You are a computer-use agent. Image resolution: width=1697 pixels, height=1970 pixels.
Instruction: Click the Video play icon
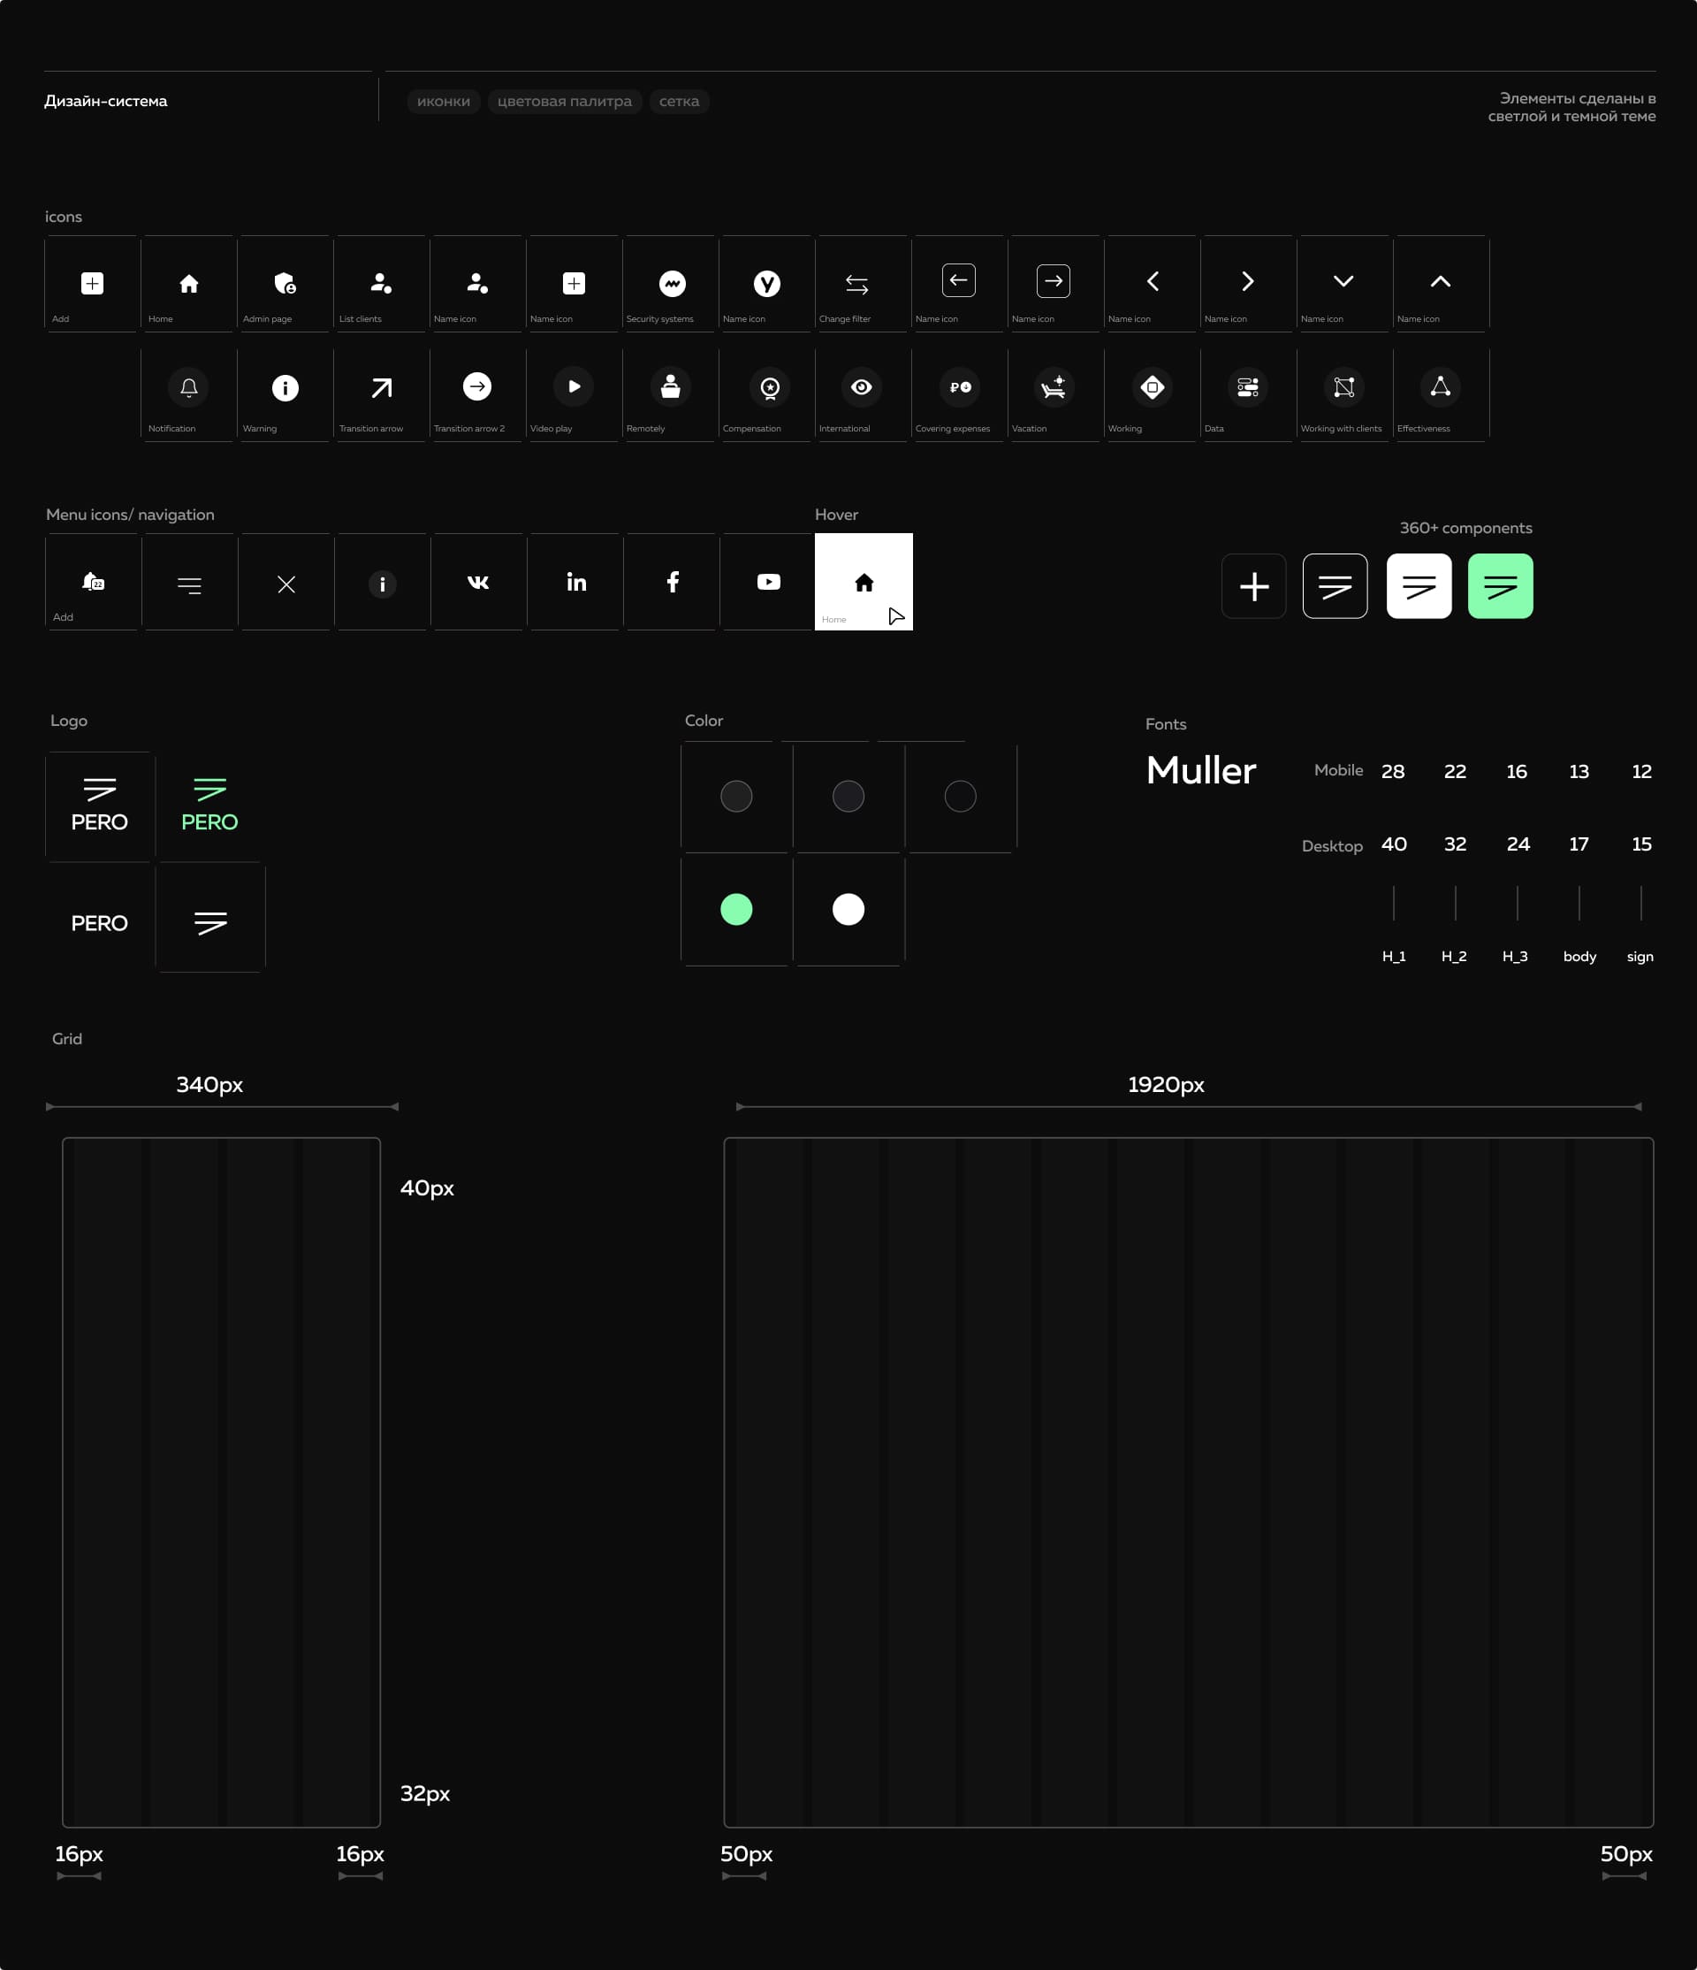point(574,387)
